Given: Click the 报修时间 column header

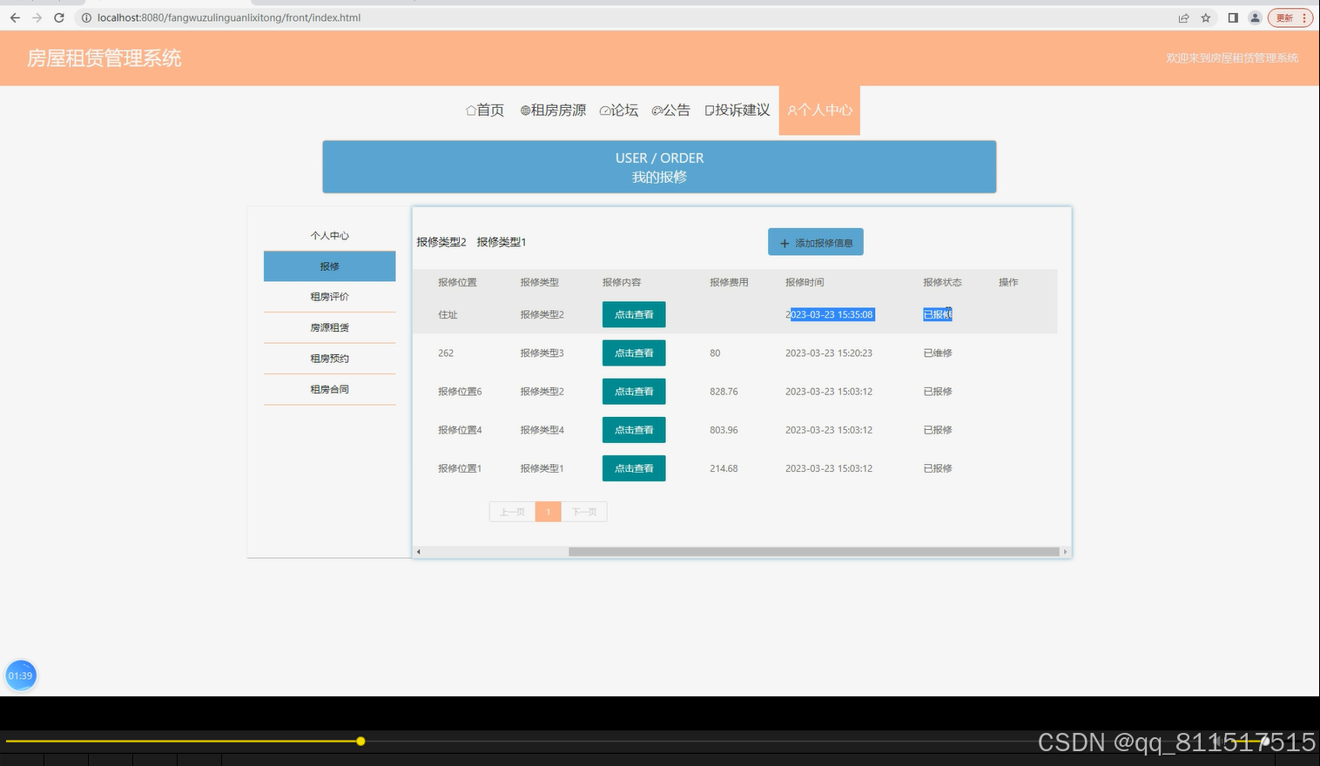Looking at the screenshot, I should pyautogui.click(x=805, y=282).
